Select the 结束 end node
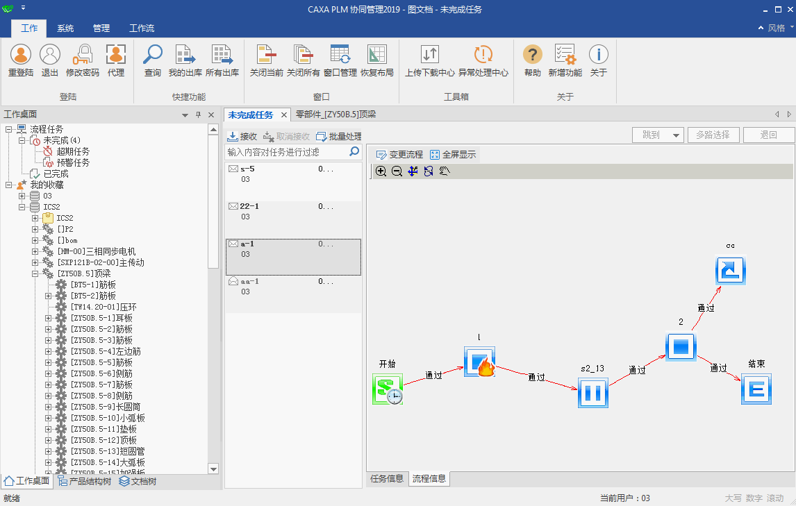This screenshot has width=796, height=506. tap(756, 389)
